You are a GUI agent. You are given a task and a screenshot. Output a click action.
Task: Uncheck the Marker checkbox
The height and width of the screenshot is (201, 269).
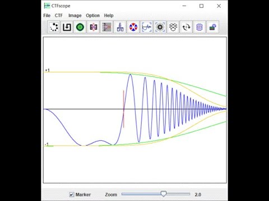click(x=72, y=195)
